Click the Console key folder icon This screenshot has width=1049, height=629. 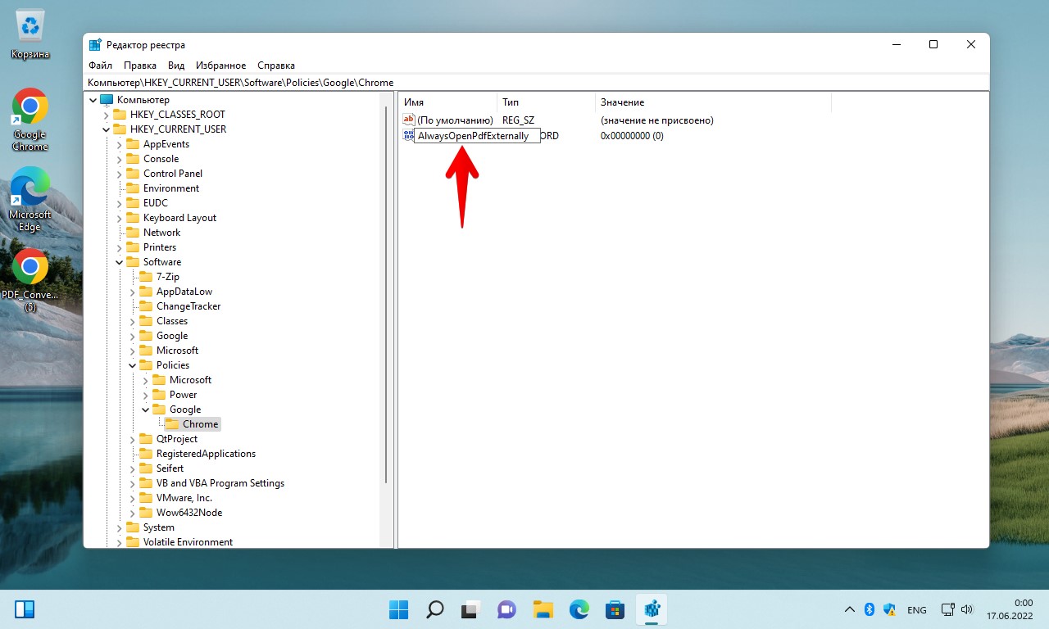pyautogui.click(x=133, y=159)
